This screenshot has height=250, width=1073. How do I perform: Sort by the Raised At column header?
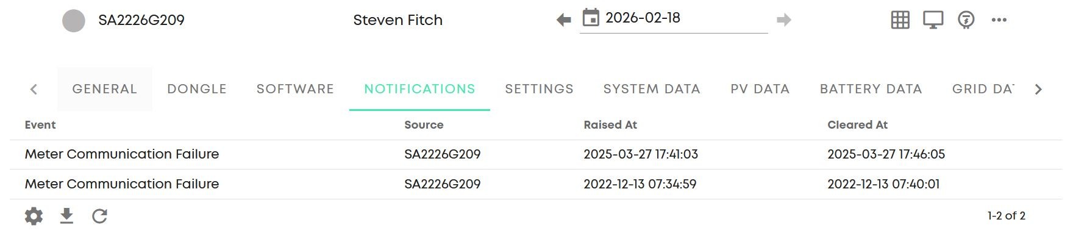(x=610, y=125)
